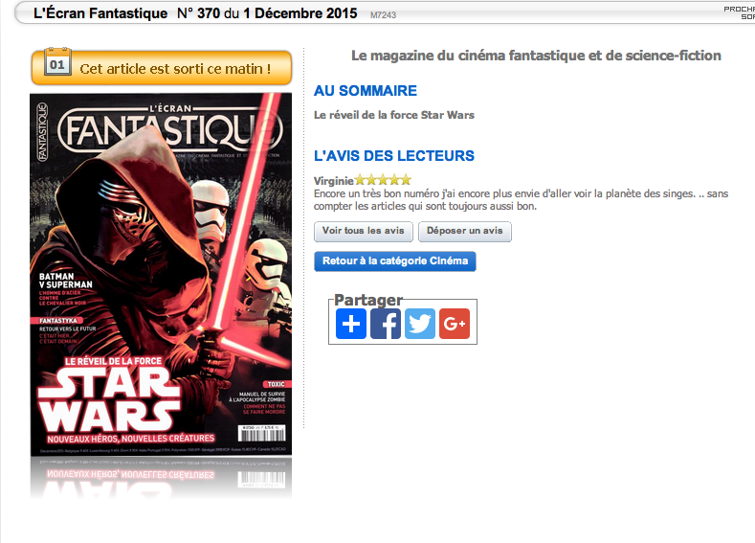
Task: Open the Star Wars magazine cover image
Action: [x=161, y=275]
